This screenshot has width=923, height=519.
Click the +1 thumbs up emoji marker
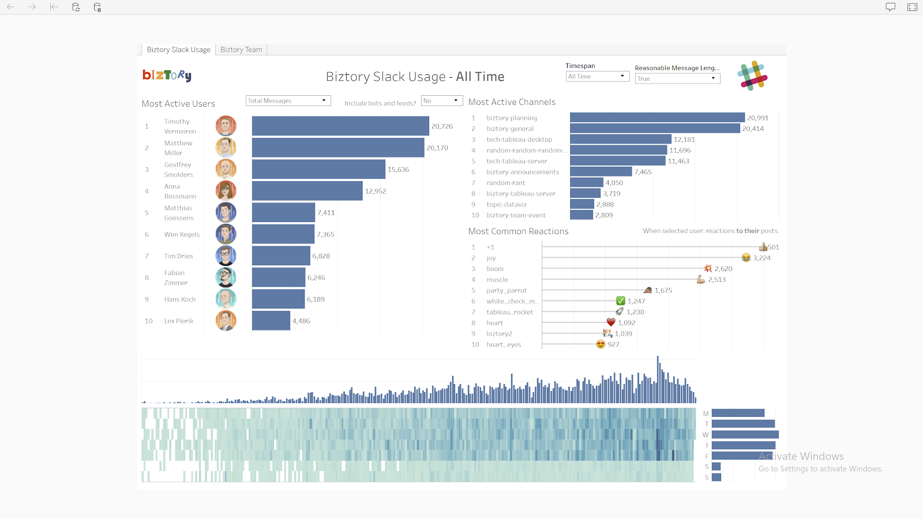[x=763, y=247]
